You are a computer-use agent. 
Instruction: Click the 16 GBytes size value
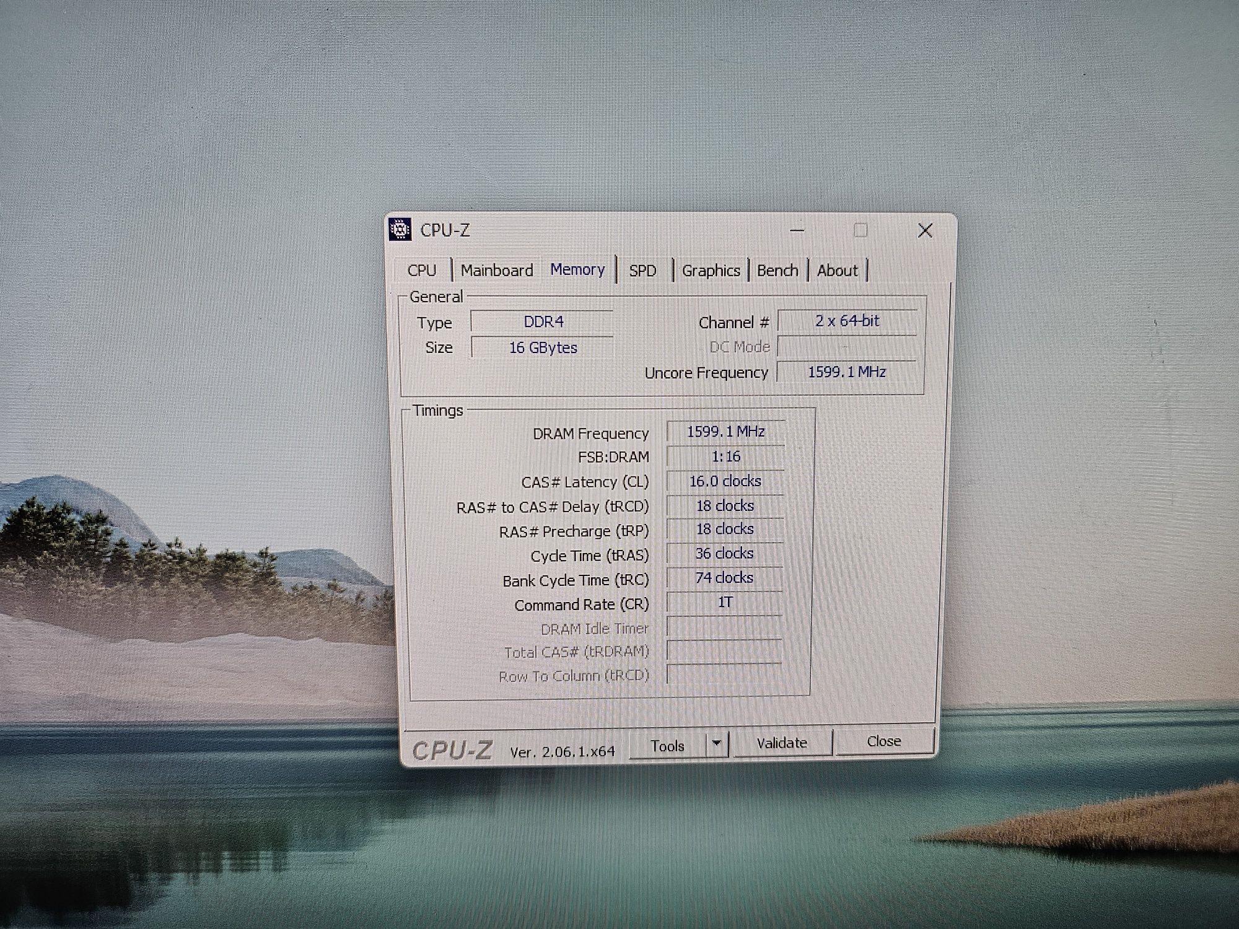click(543, 347)
